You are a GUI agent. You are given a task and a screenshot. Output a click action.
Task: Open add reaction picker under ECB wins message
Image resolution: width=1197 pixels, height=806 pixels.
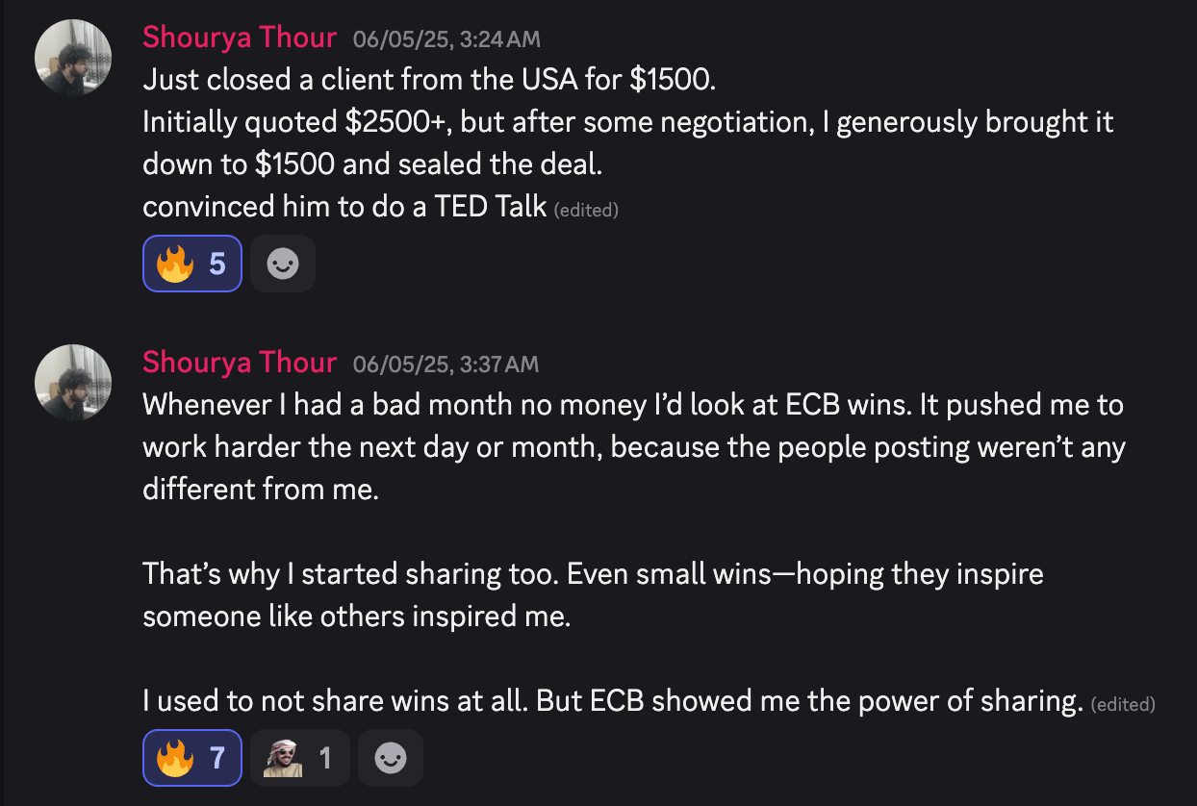click(x=390, y=758)
